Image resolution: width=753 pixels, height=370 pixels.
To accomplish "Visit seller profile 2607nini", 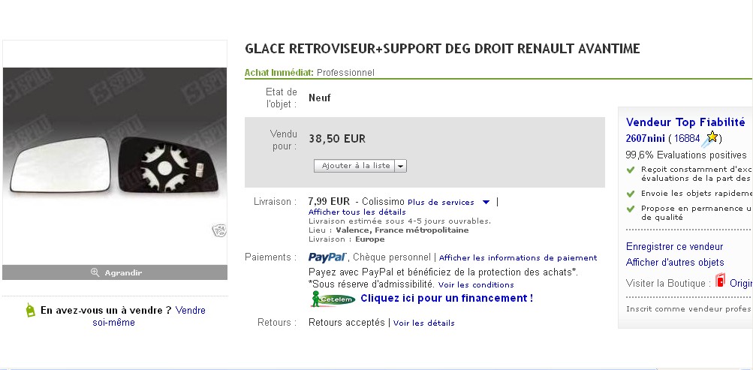I will (646, 138).
